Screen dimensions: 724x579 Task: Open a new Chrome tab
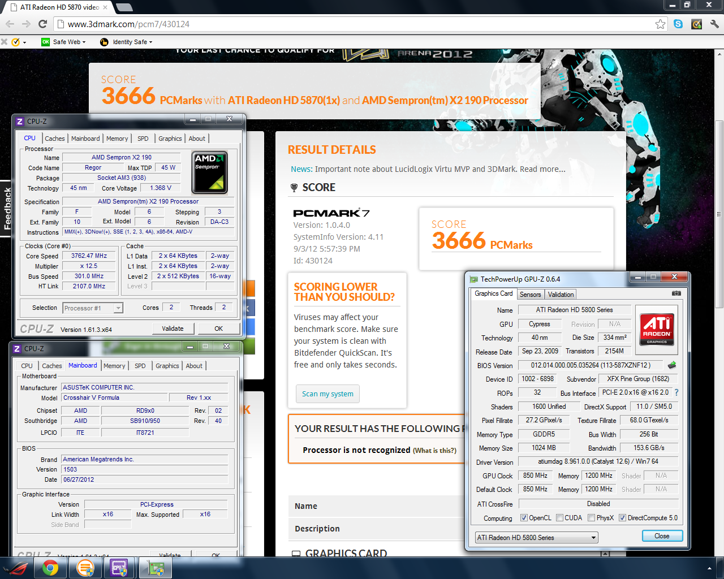click(124, 7)
